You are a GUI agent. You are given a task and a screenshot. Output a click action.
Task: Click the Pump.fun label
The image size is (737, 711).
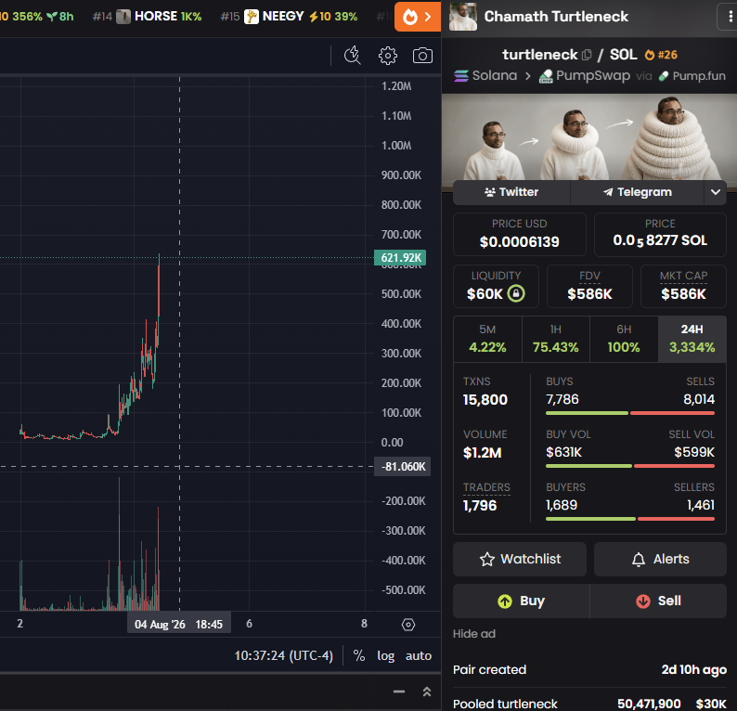[x=692, y=76]
